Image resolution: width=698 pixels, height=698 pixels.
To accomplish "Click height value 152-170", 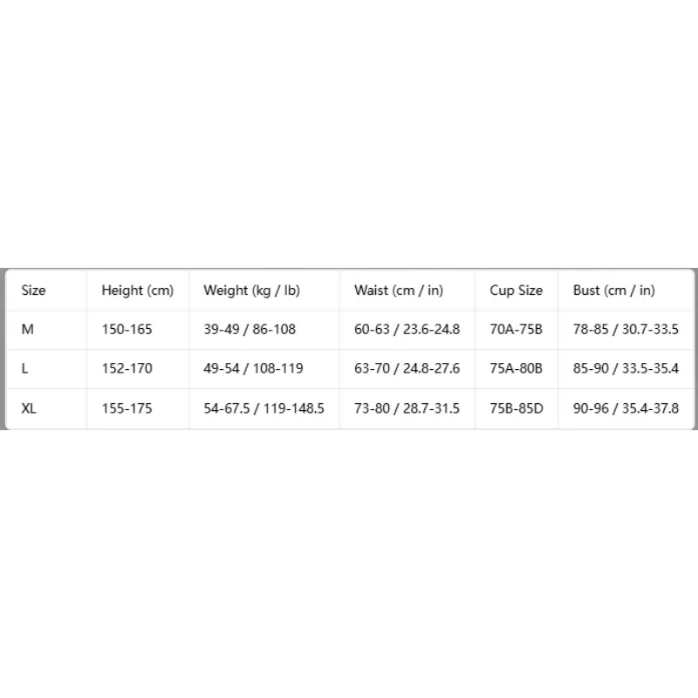I will 127,368.
